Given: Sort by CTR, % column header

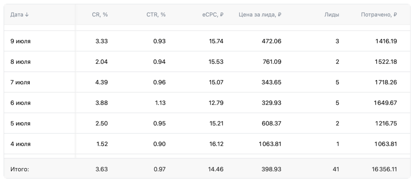Looking at the screenshot, I should [x=156, y=15].
